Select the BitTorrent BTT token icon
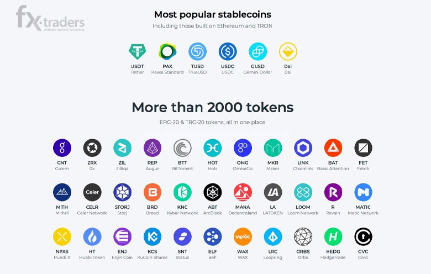The height and width of the screenshot is (274, 431). pos(182,148)
